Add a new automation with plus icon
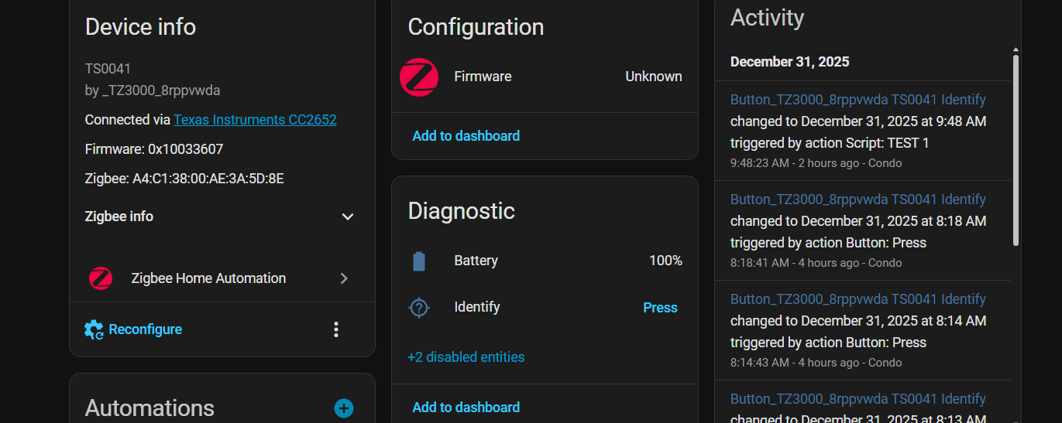The image size is (1062, 423). 344,408
